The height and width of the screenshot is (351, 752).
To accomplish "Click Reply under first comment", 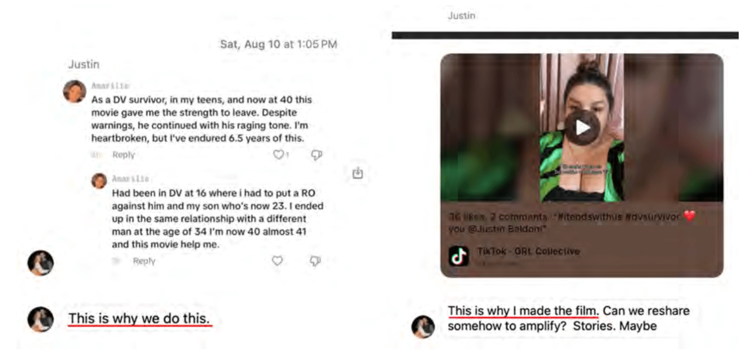I will (x=123, y=155).
